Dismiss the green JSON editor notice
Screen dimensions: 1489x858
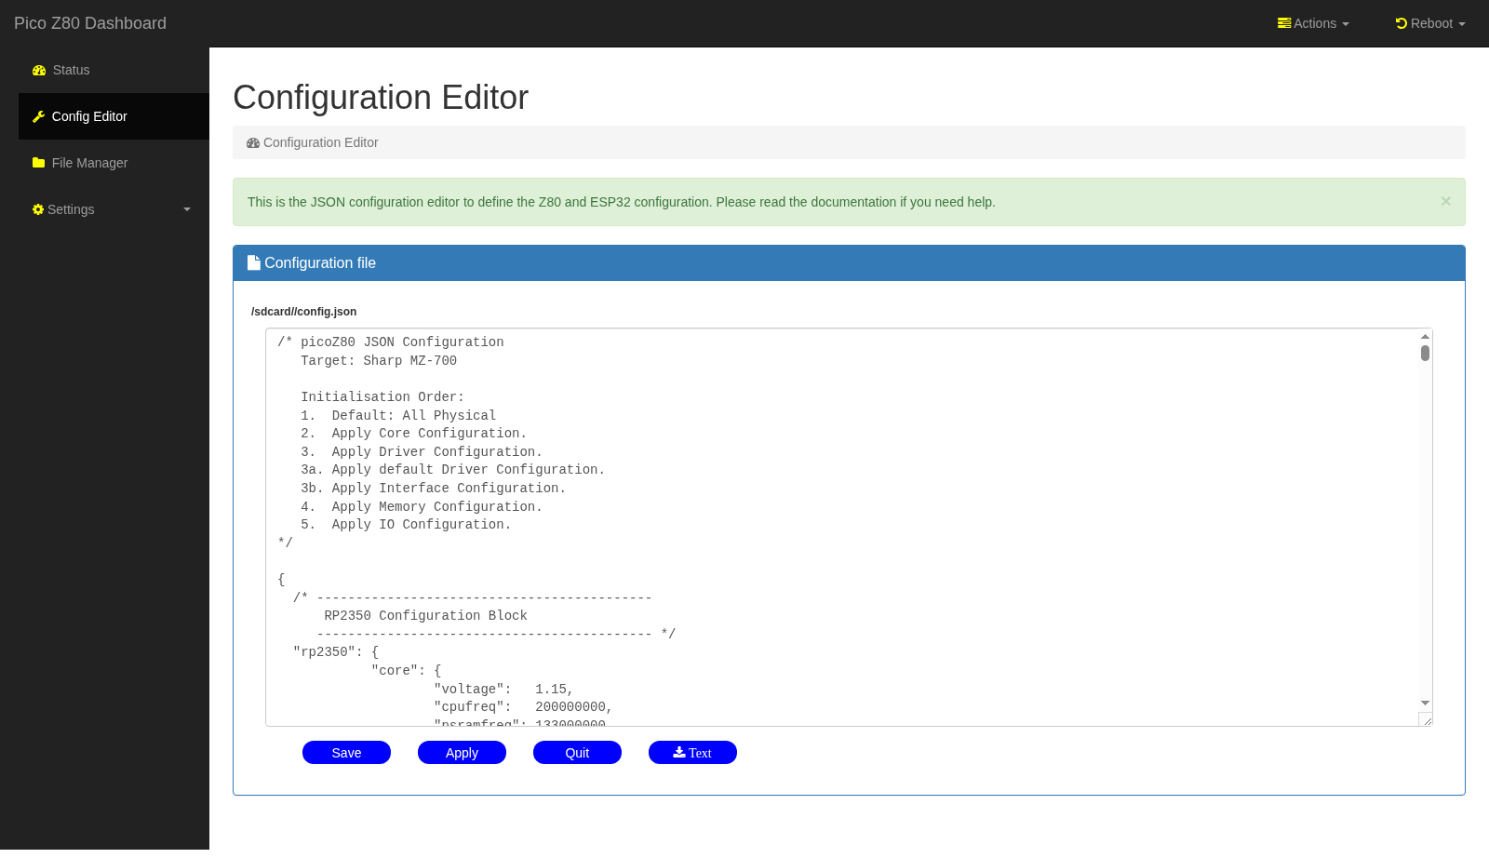pyautogui.click(x=1445, y=201)
